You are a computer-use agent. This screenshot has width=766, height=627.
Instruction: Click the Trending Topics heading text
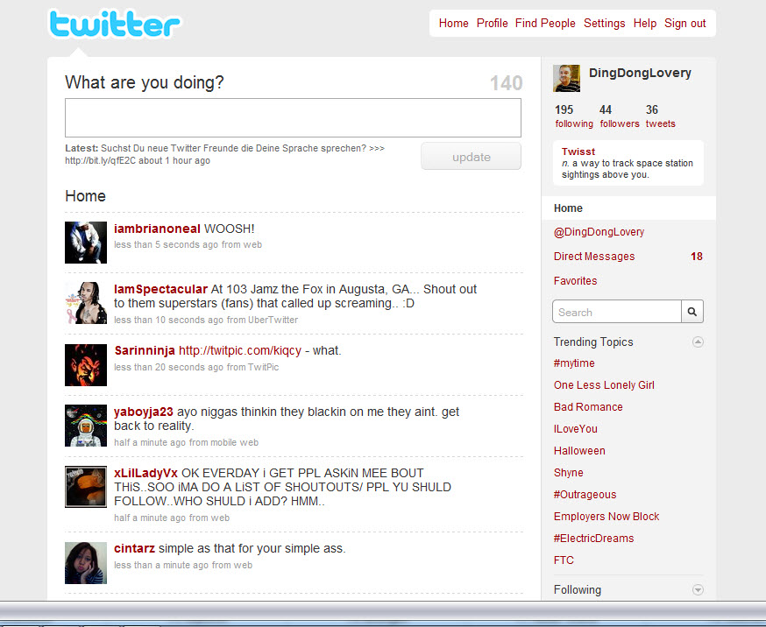point(593,342)
